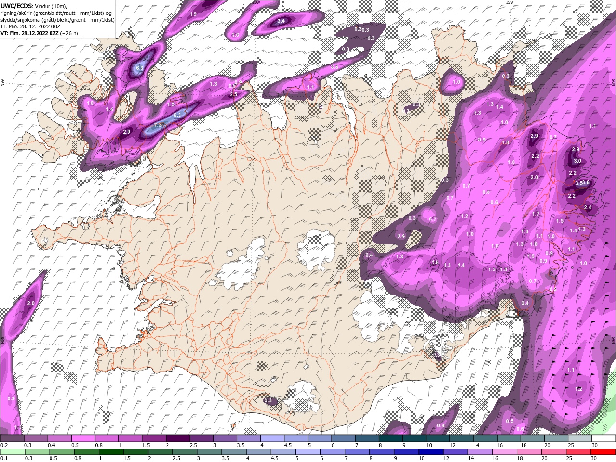Click the "15W" longitude label
The height and width of the screenshot is (462, 616).
510,2
